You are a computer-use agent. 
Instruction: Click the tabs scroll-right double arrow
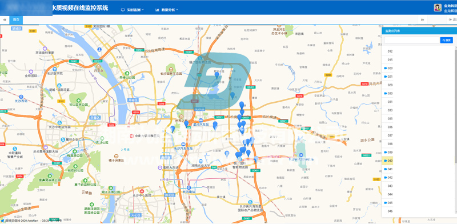point(422,20)
